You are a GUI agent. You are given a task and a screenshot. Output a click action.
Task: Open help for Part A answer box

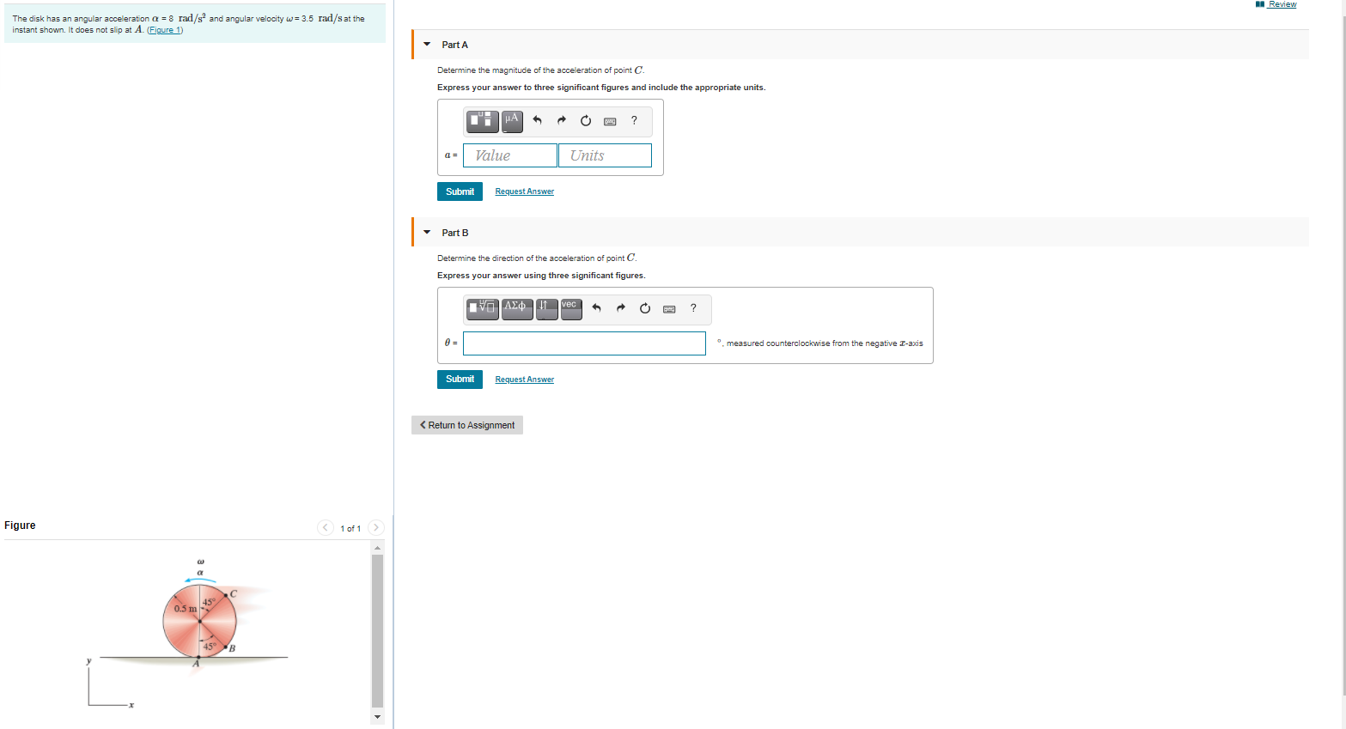coord(634,120)
